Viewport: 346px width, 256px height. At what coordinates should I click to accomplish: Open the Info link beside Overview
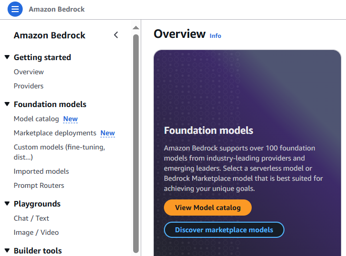pyautogui.click(x=215, y=36)
